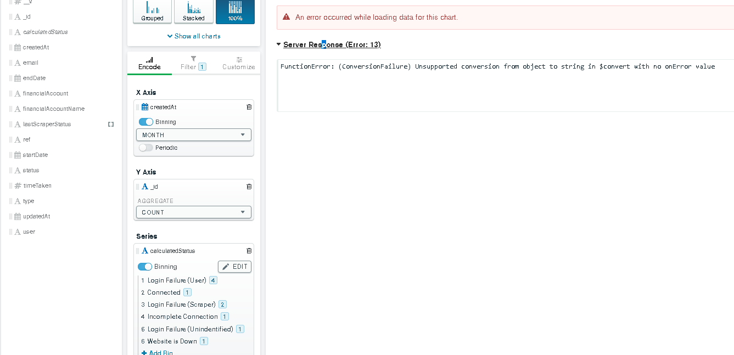Remove _id field from Y Axis
Viewport: 734px width, 355px height.
(x=249, y=187)
